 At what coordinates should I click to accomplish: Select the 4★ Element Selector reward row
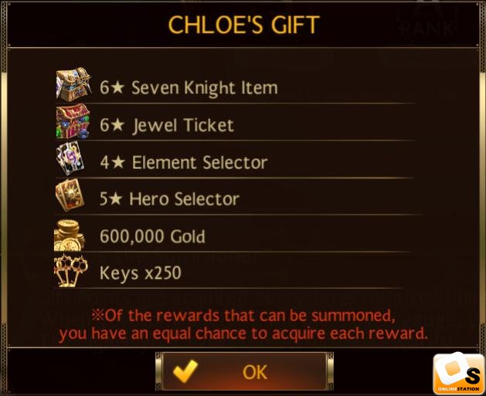click(234, 159)
